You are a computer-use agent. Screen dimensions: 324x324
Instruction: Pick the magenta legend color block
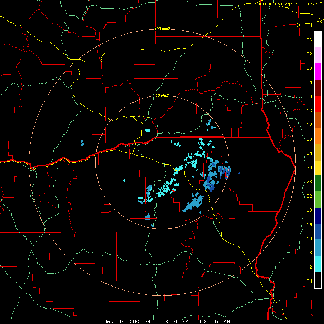[318, 72]
